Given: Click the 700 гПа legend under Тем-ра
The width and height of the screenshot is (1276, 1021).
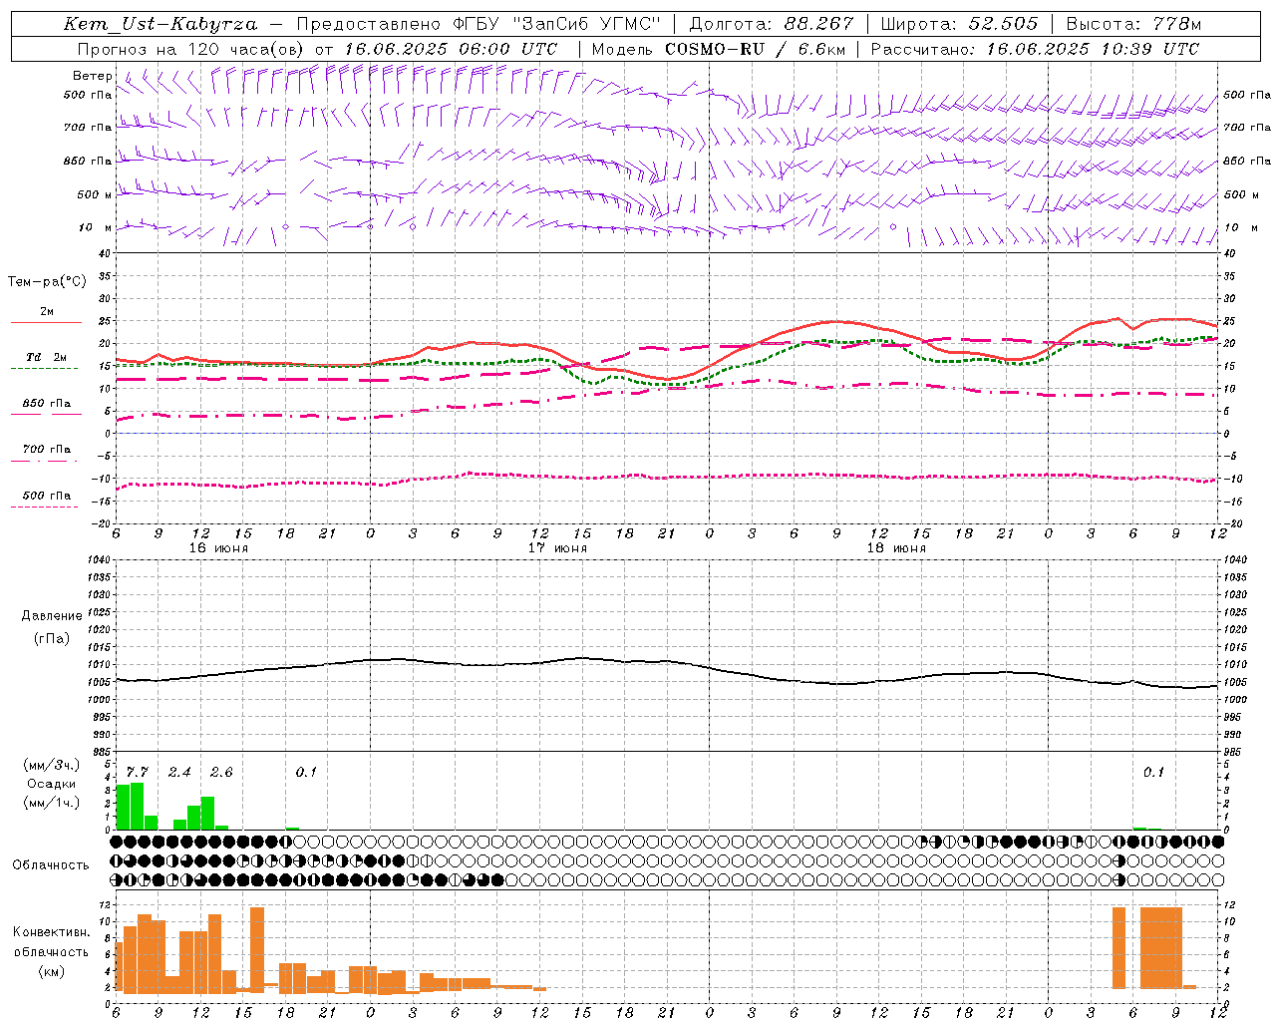Looking at the screenshot, I should point(47,450).
